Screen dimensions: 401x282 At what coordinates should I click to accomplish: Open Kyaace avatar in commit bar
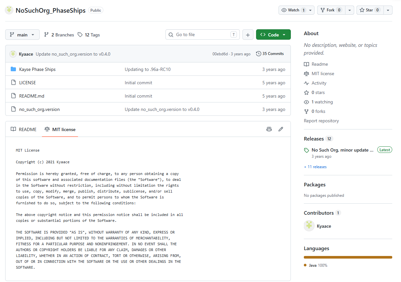point(13,54)
